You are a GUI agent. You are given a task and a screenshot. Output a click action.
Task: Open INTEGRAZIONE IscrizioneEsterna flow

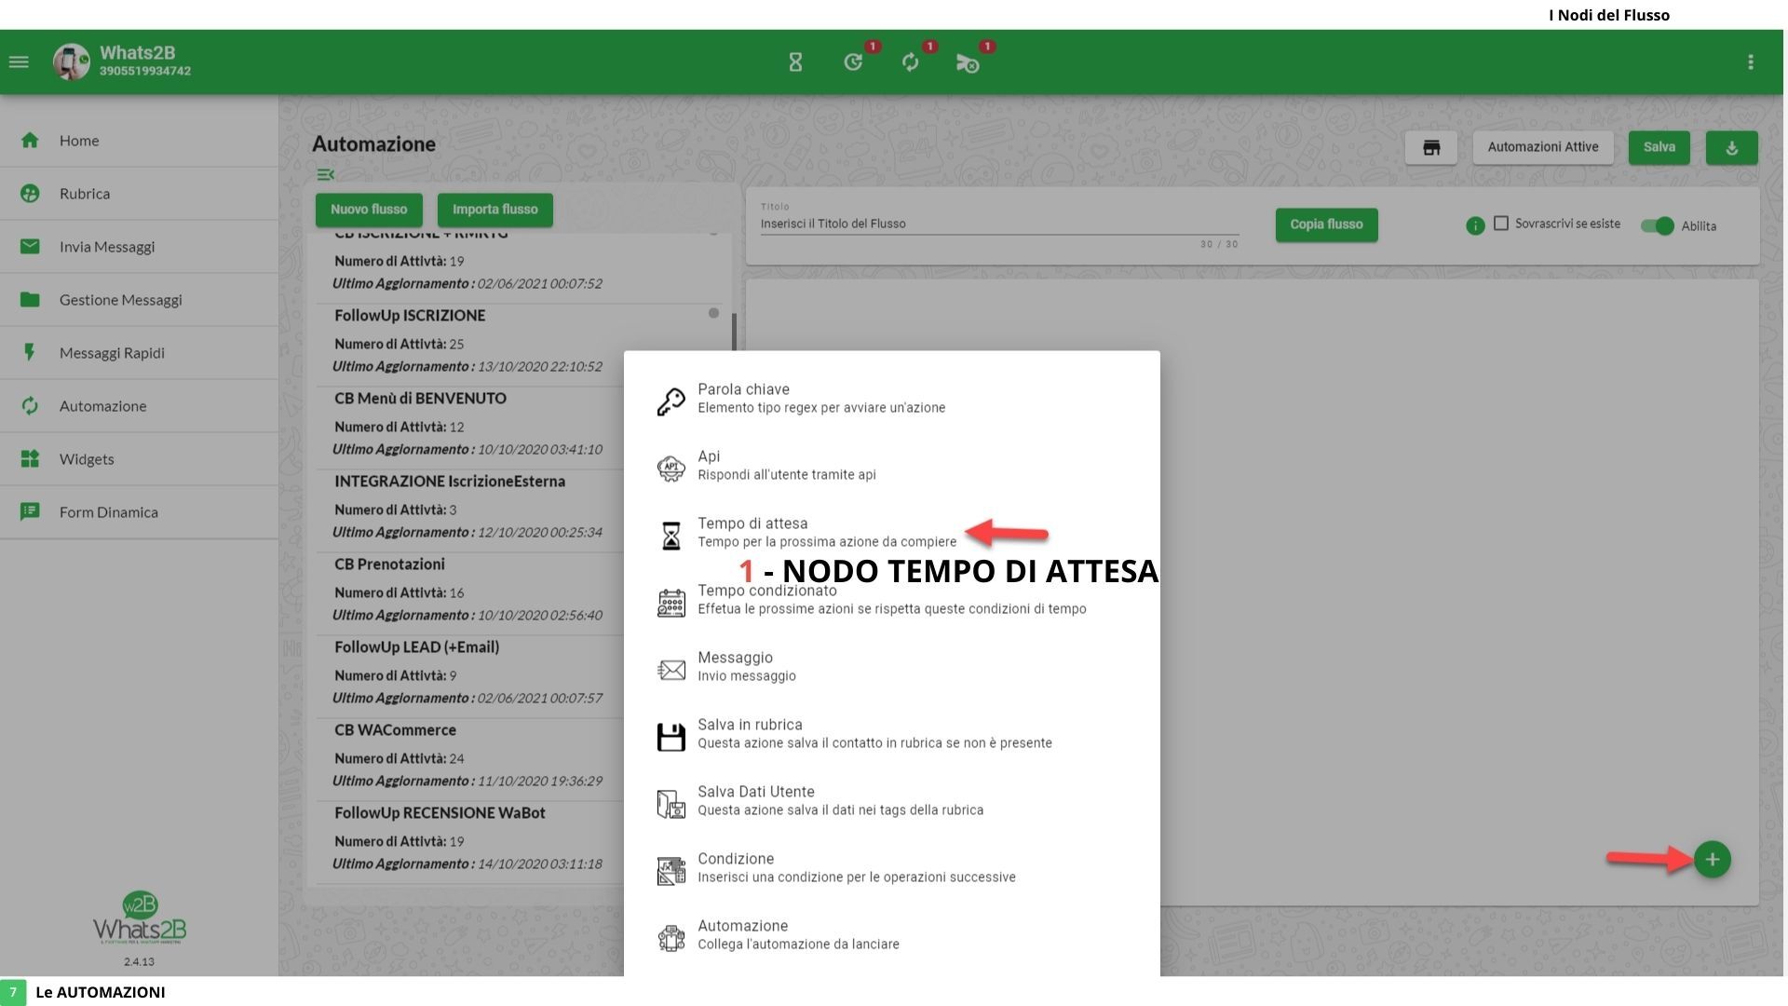[469, 510]
